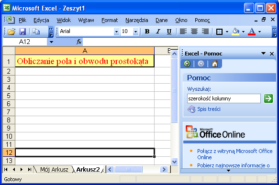The height and width of the screenshot is (185, 279).
Task: Toggle Italic formatting
Action: pos(158,32)
